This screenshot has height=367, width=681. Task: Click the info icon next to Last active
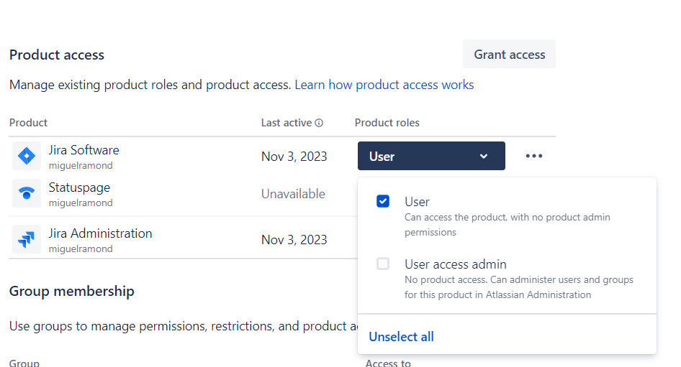(x=319, y=123)
